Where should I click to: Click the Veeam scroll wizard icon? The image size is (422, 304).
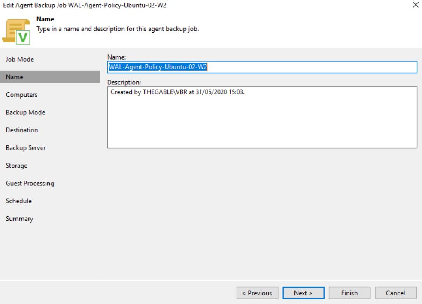click(x=16, y=31)
